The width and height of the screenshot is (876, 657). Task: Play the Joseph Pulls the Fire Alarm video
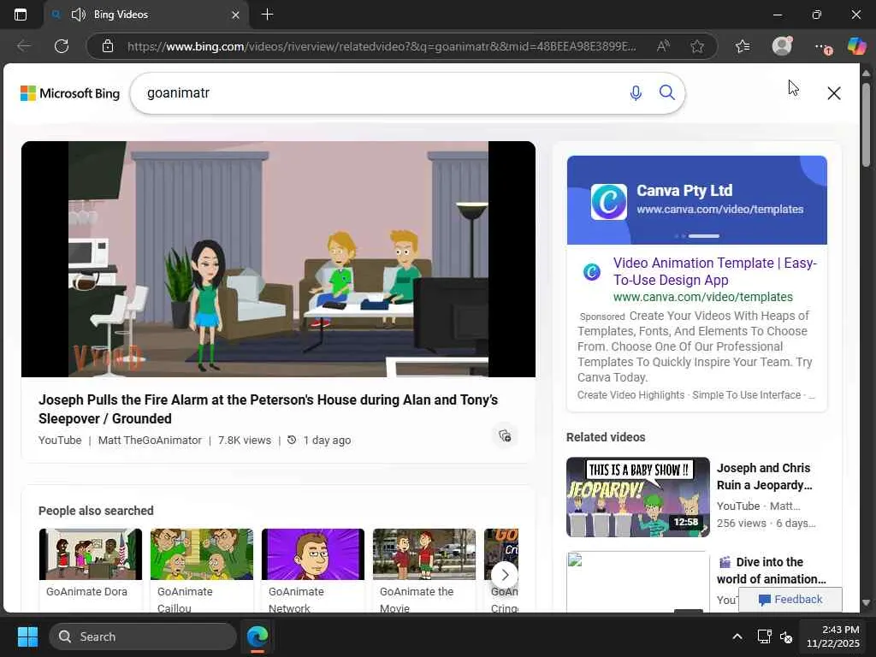(278, 258)
